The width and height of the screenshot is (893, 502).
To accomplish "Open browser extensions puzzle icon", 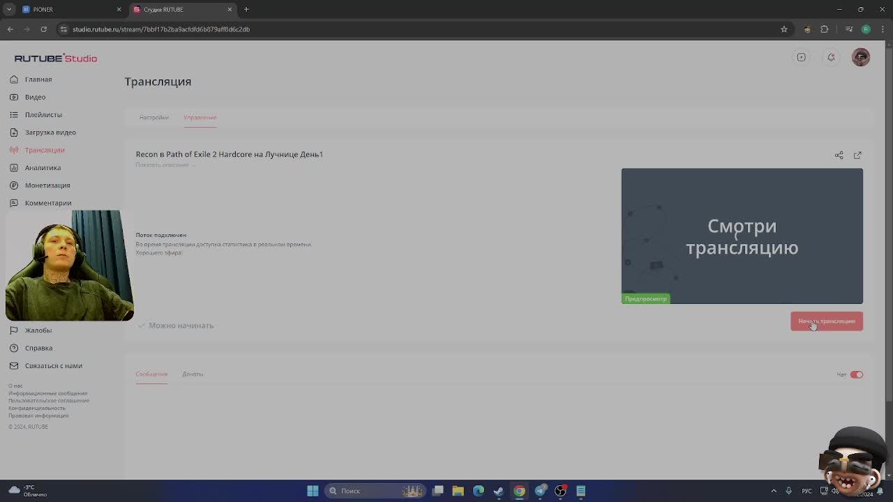I will [825, 29].
